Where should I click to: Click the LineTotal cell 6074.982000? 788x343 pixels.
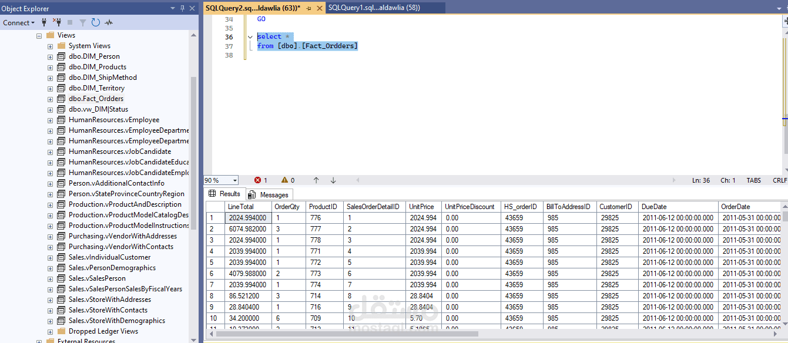pos(249,229)
